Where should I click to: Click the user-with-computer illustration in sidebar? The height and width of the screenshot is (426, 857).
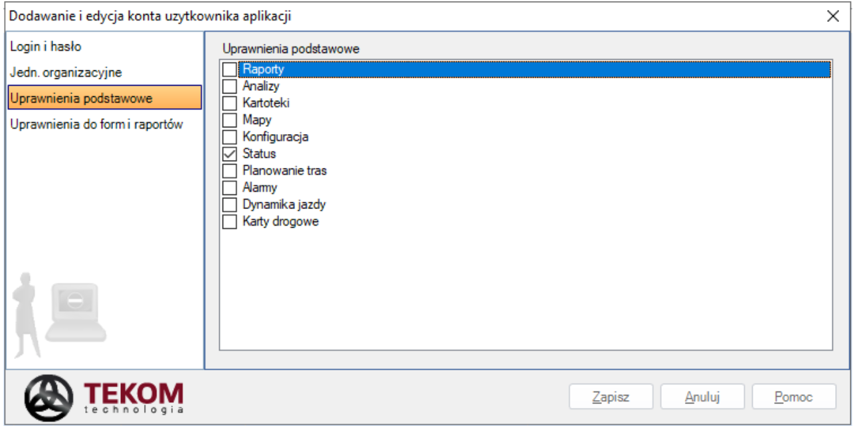coord(60,314)
